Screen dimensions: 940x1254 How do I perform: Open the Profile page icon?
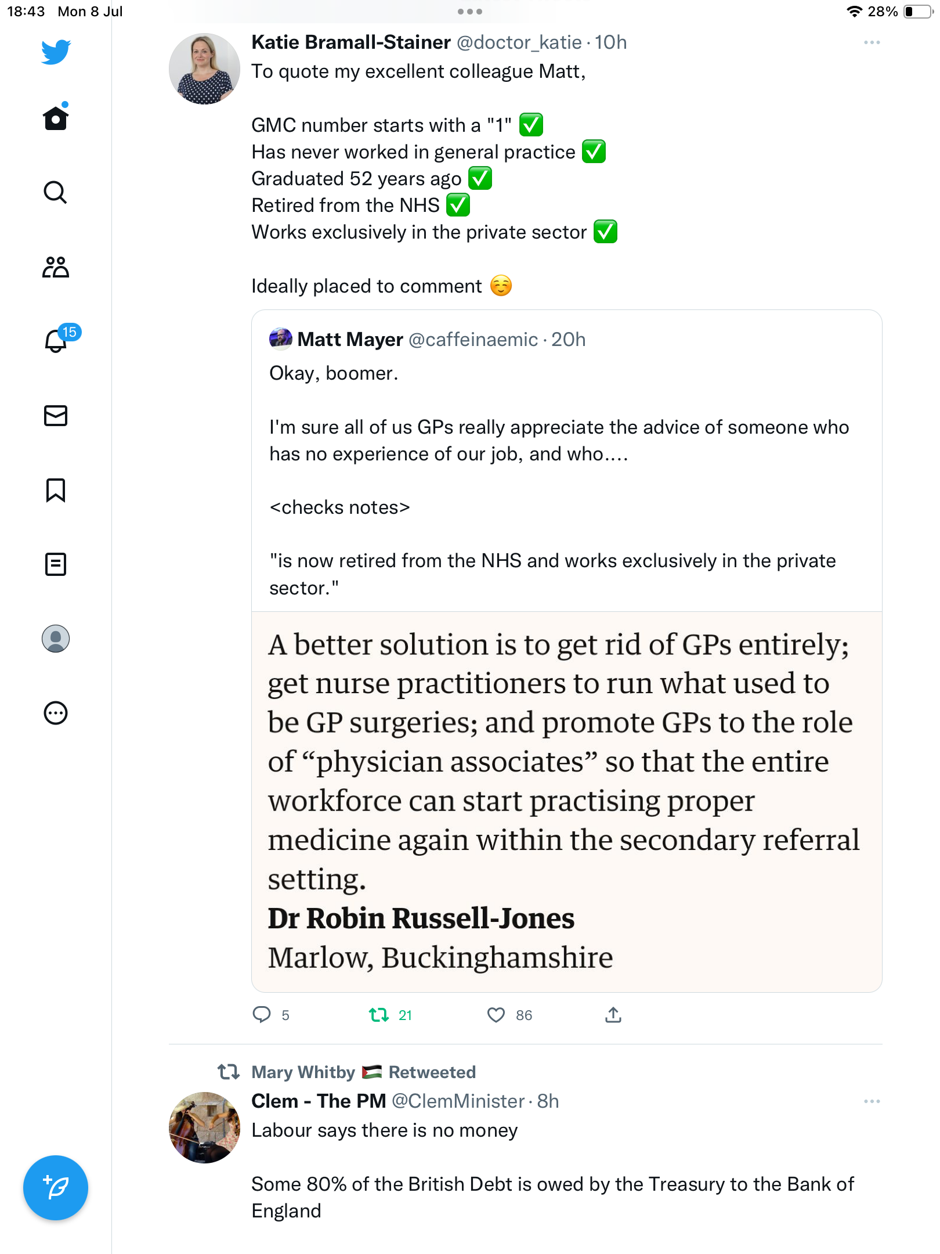(x=56, y=639)
